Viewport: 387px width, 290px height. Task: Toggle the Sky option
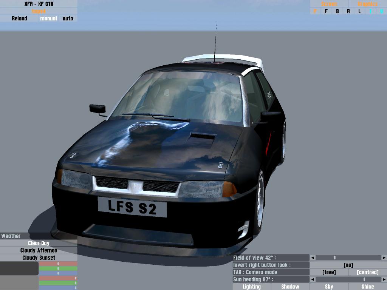329,287
